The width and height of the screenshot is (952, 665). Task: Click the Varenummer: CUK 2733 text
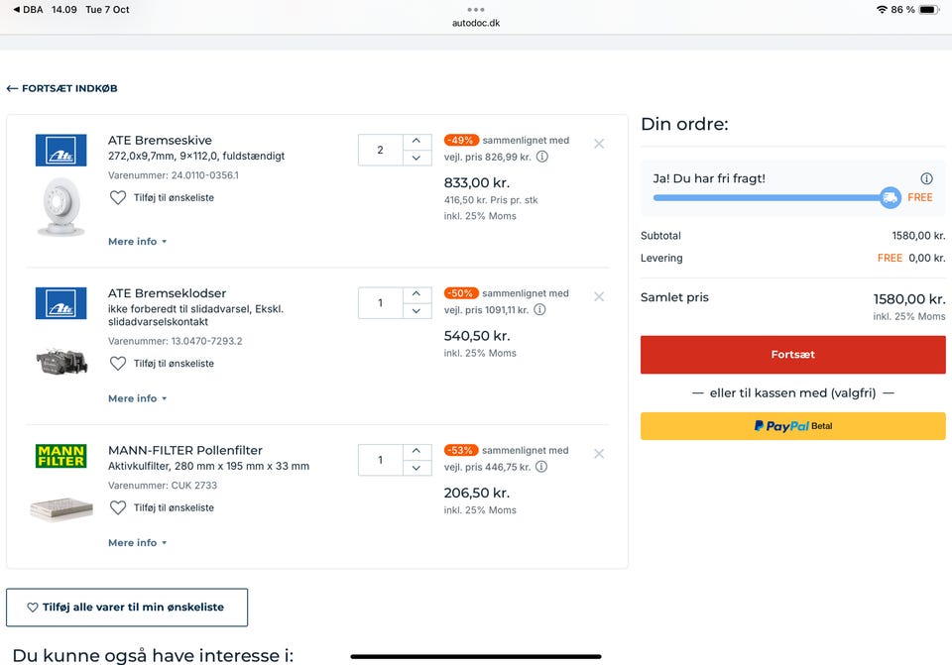(163, 486)
